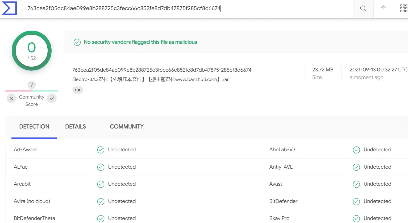
Task: Click the Ad-Aware undetected check icon
Action: coord(101,150)
